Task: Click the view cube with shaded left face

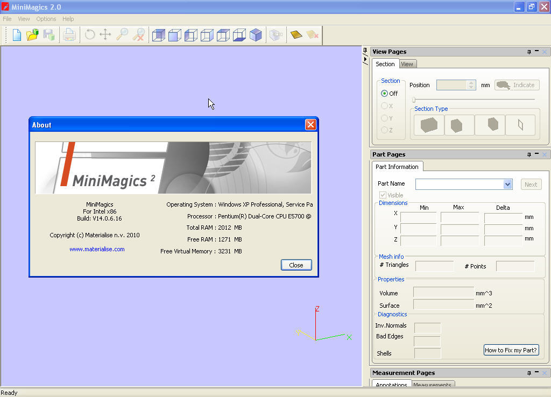Action: (x=191, y=35)
